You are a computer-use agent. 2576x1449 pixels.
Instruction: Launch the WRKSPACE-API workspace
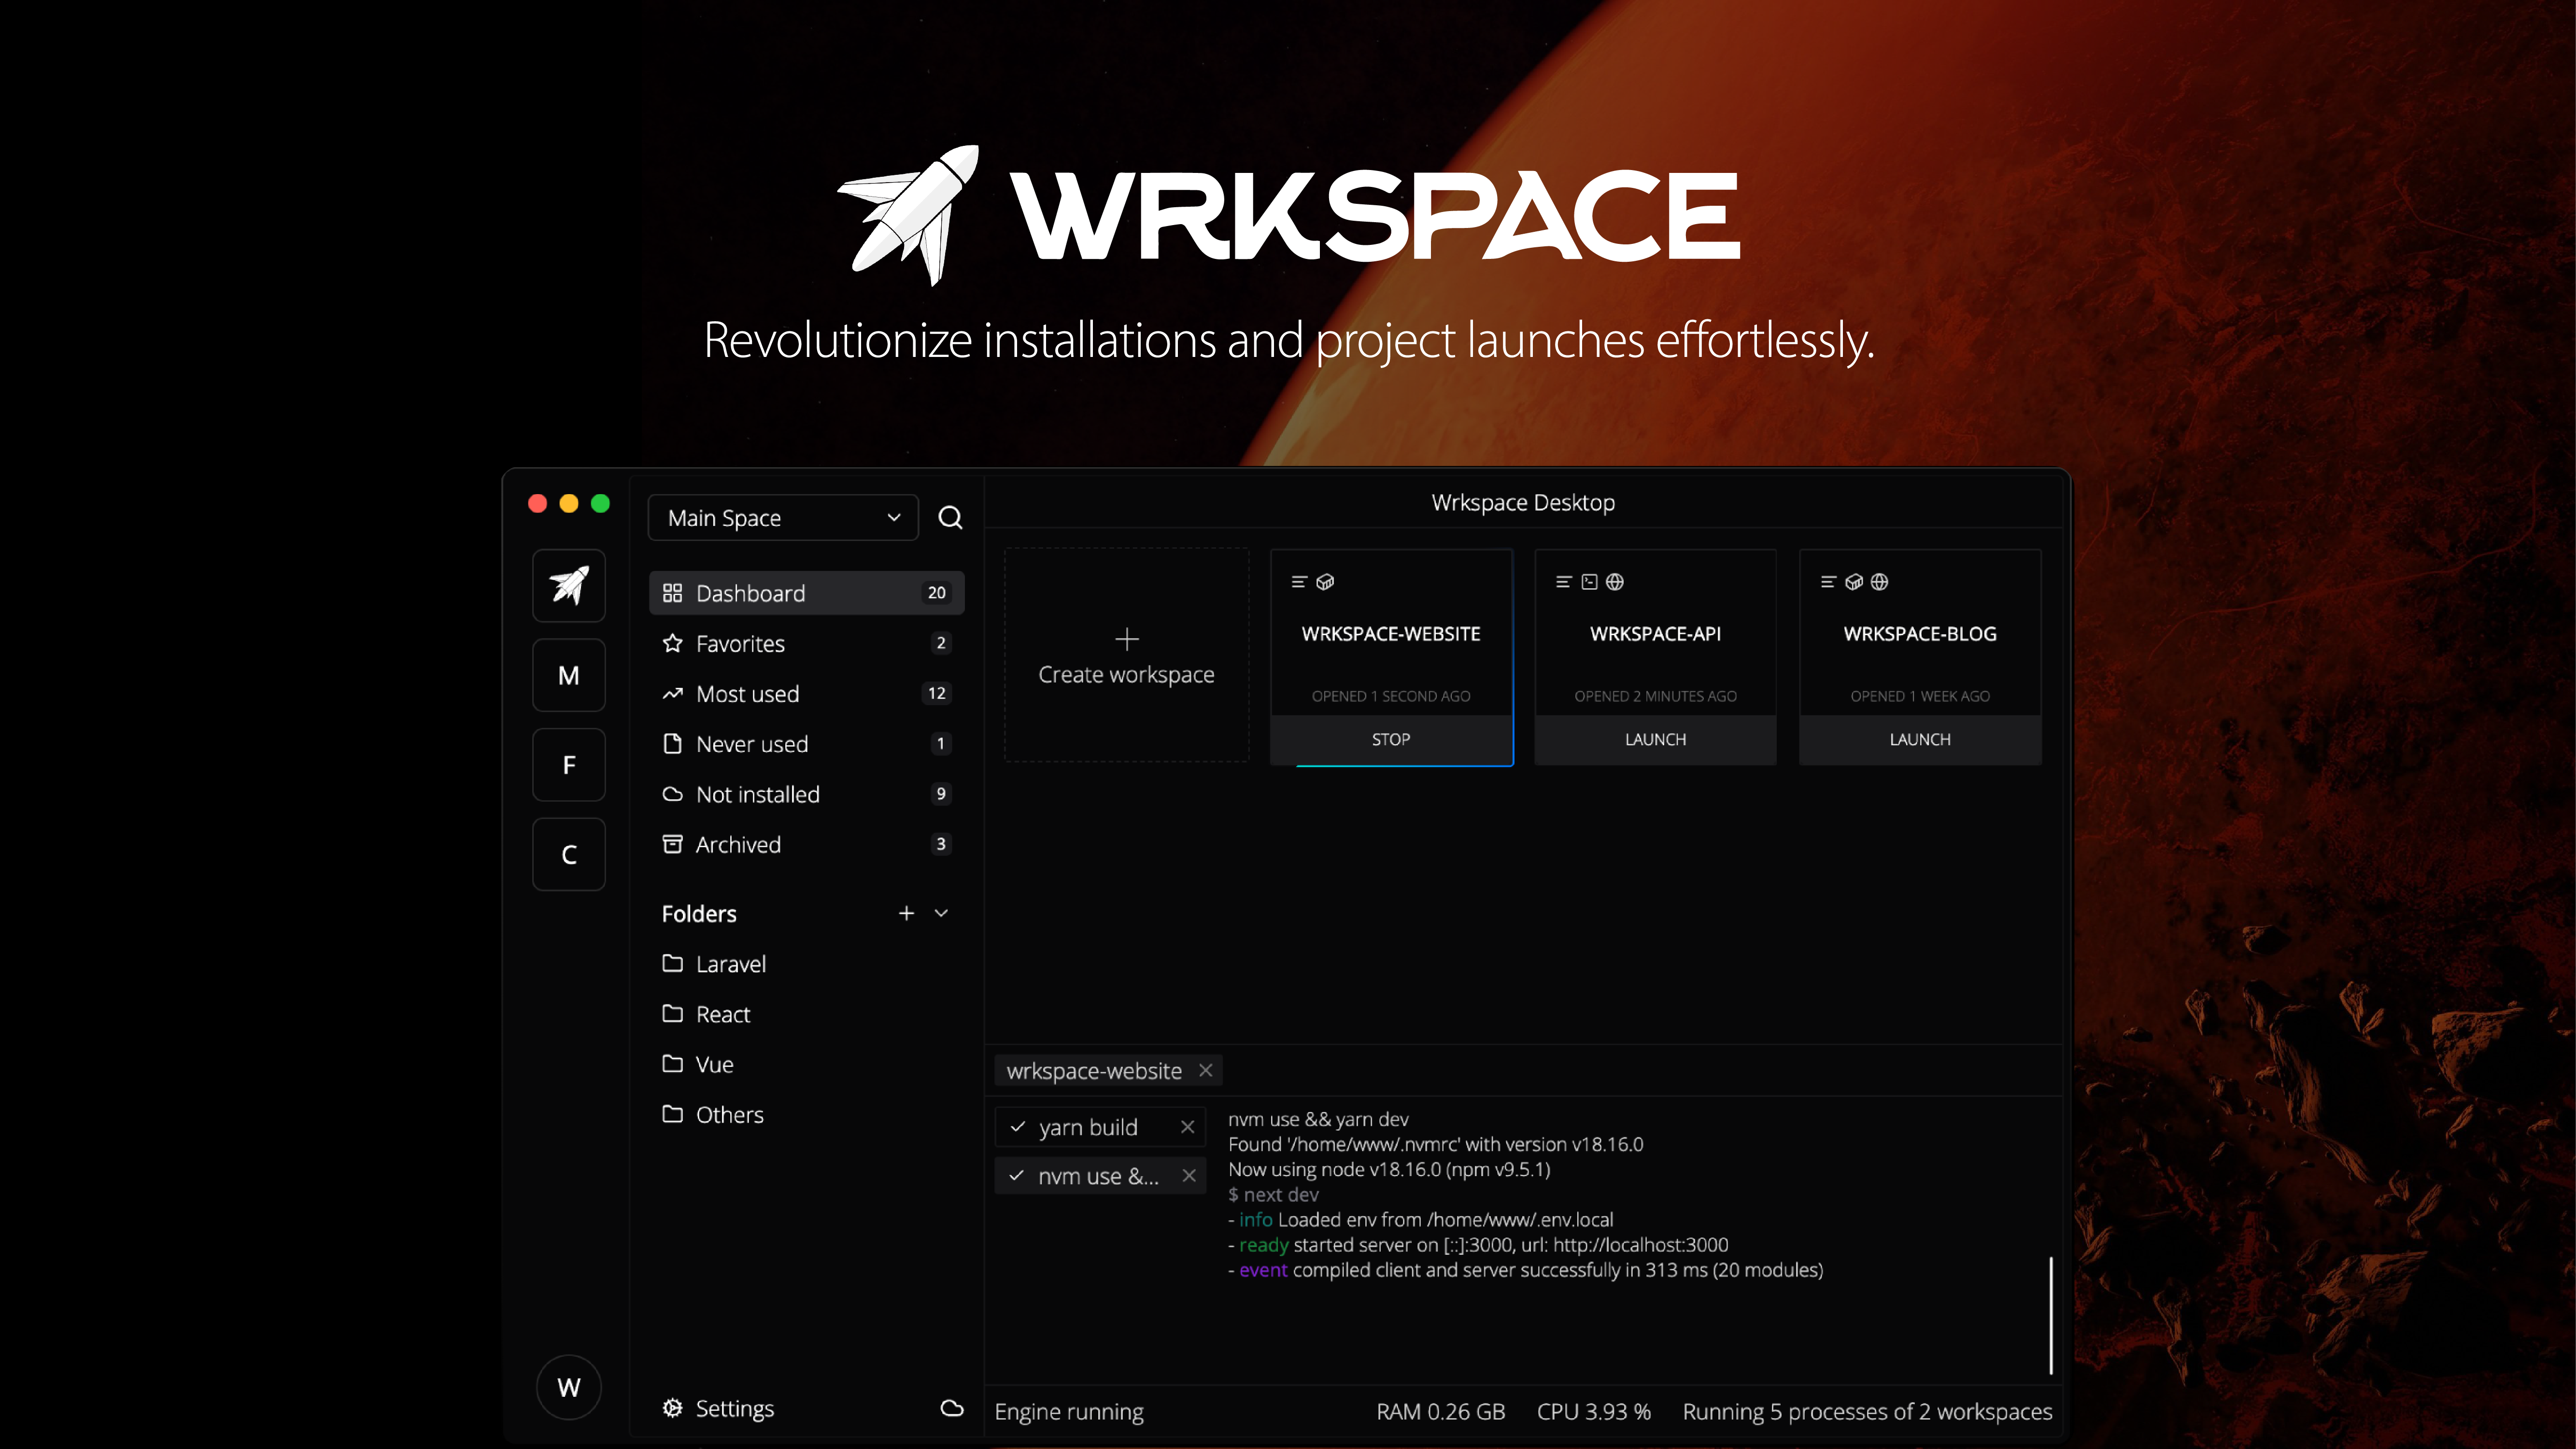[1655, 739]
